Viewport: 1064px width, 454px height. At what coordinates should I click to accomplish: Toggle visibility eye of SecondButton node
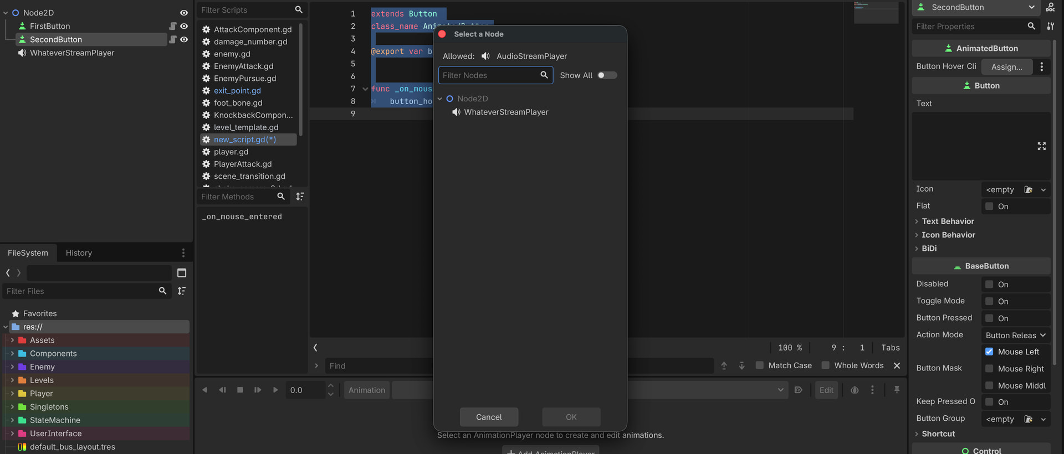[184, 39]
